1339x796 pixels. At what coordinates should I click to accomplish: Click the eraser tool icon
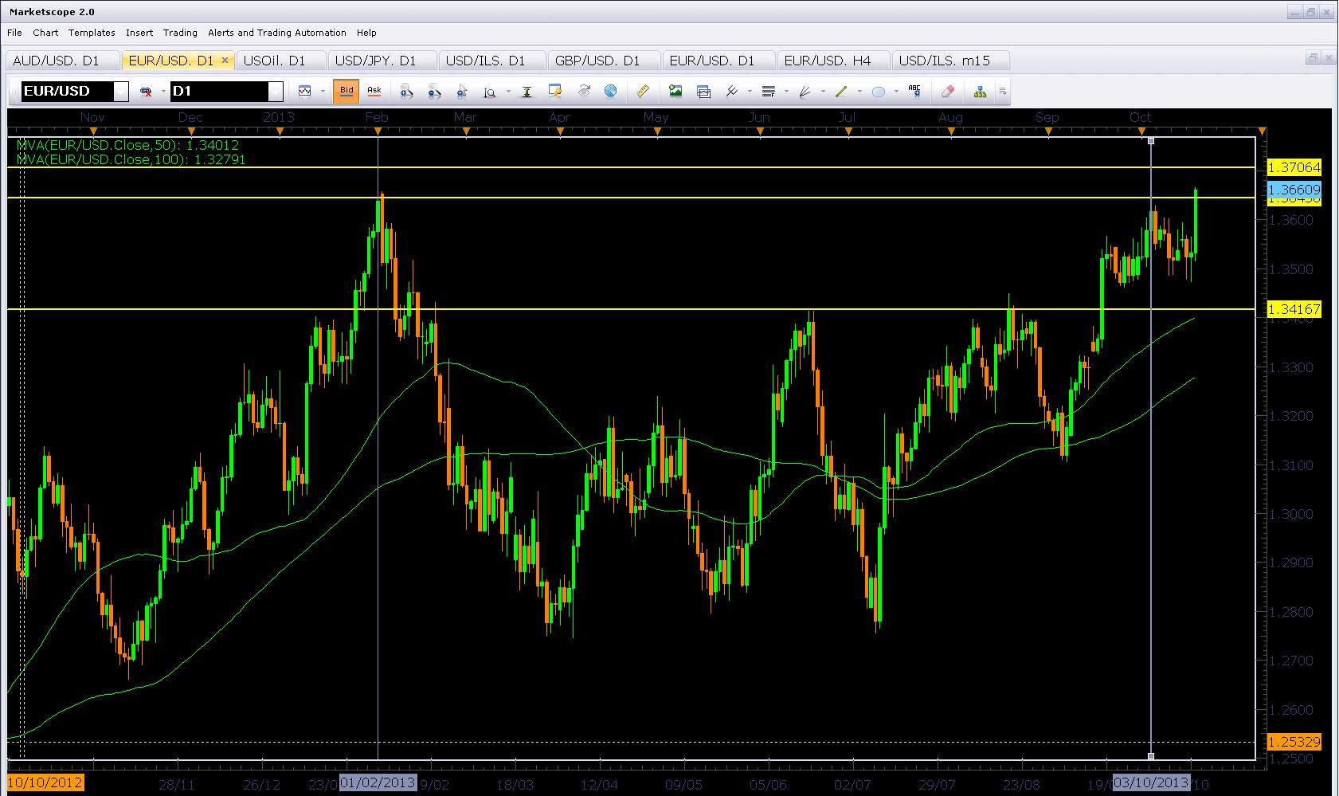pyautogui.click(x=947, y=92)
